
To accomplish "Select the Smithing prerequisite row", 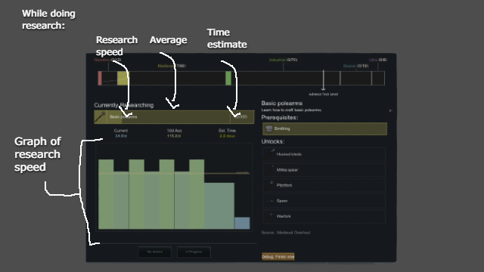I will coord(324,129).
